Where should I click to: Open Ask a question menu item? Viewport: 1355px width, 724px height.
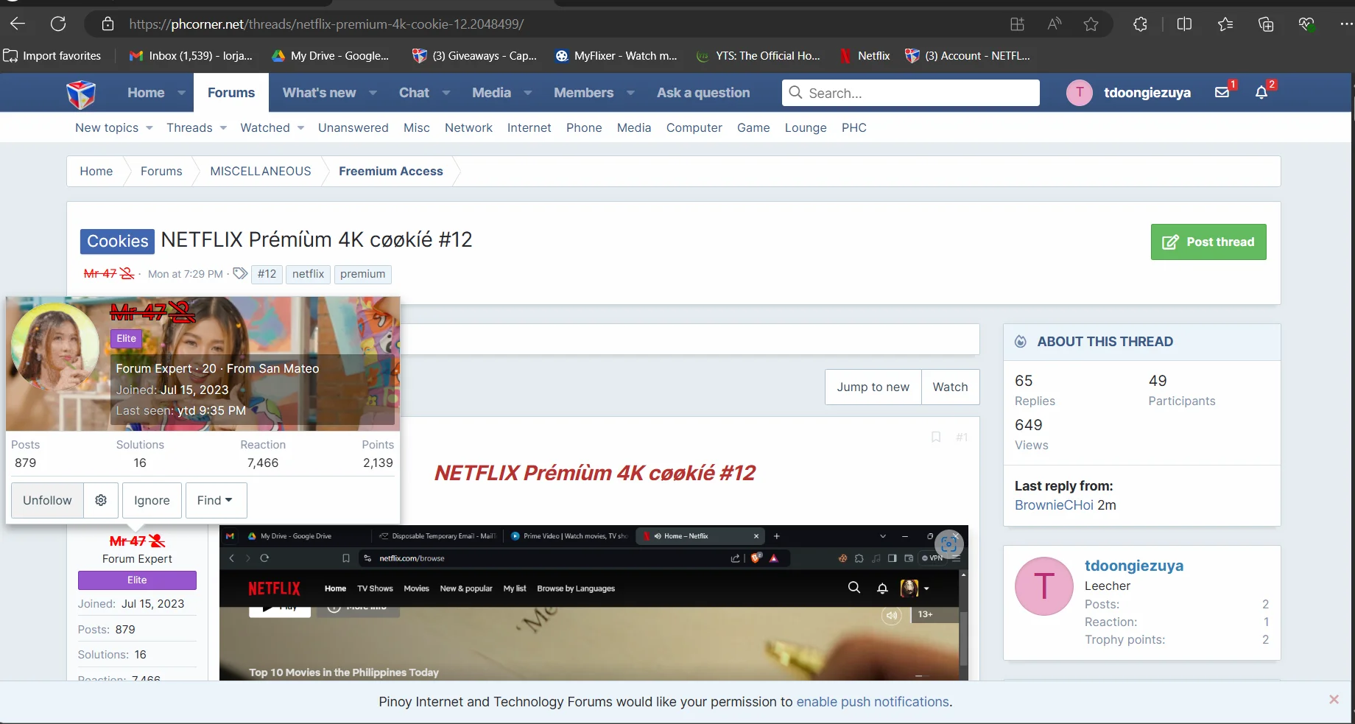click(x=703, y=93)
